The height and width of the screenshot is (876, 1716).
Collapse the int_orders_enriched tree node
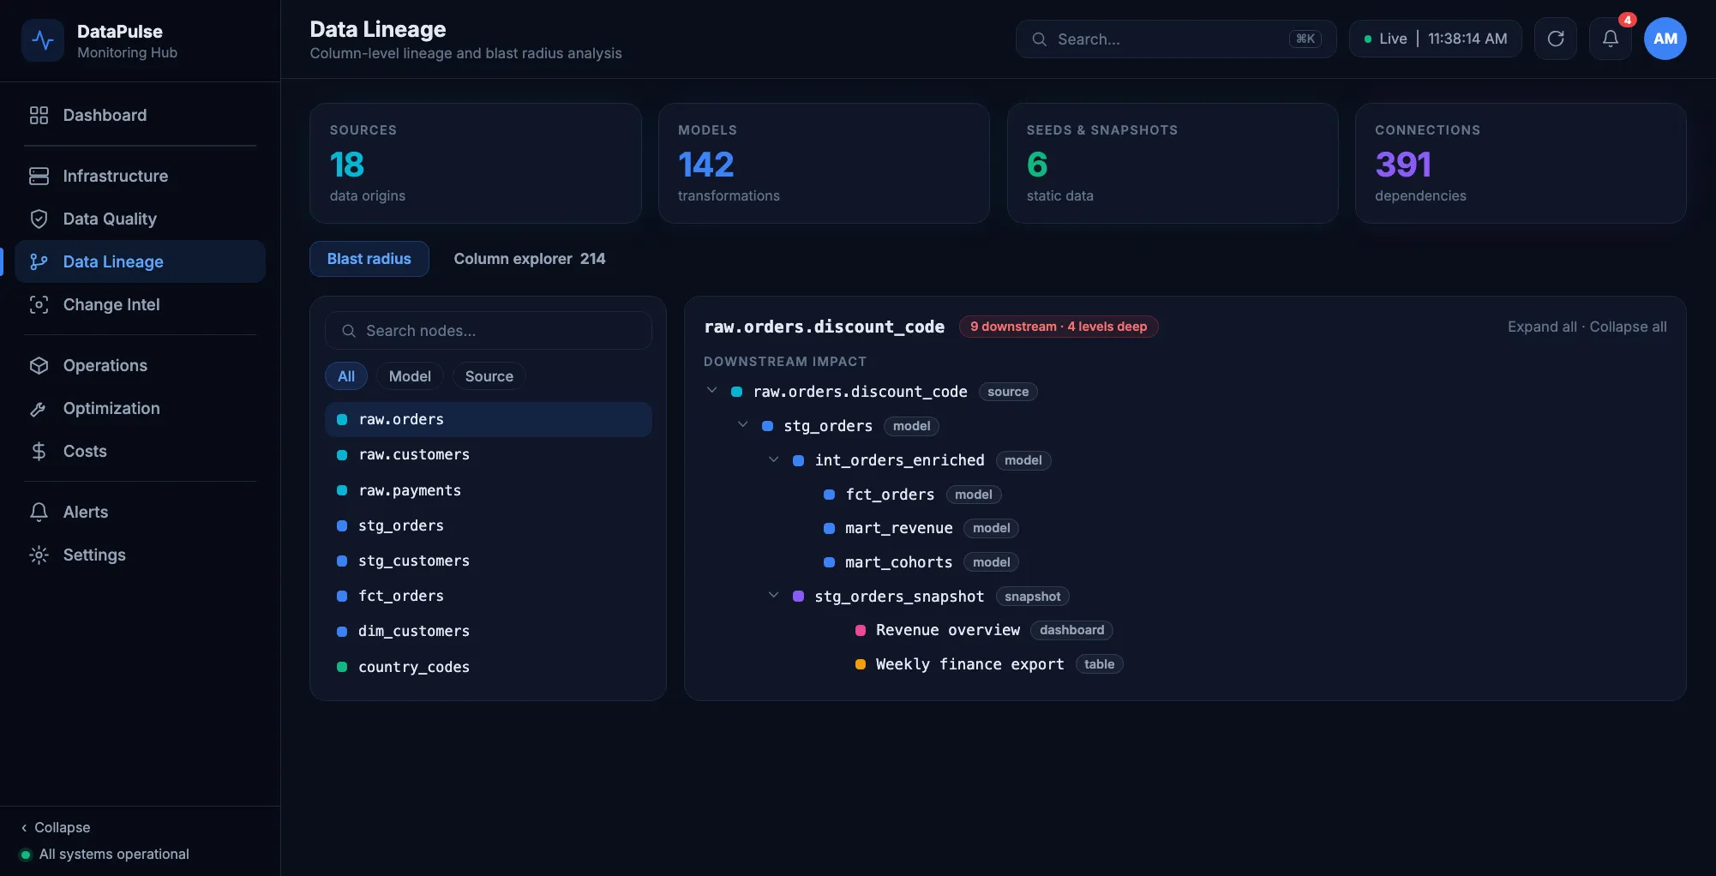pos(773,459)
